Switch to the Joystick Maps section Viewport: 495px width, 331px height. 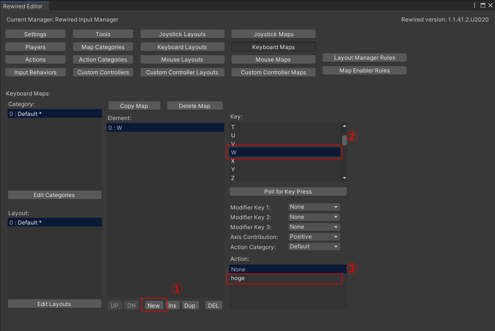click(273, 34)
